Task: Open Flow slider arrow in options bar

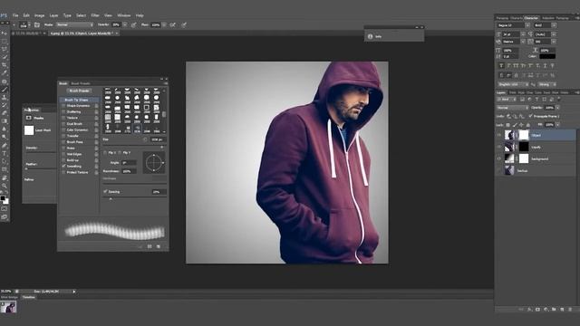Action: tap(164, 24)
